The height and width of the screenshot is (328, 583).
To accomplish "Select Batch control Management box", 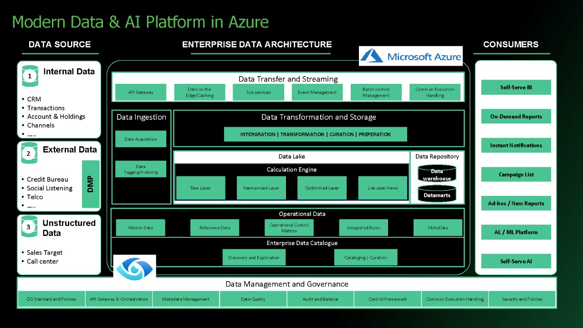I will 376,92.
